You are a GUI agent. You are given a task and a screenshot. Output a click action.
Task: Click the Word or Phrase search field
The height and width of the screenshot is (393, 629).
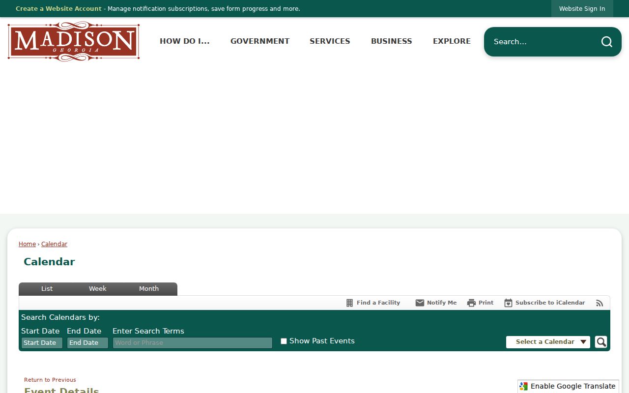pyautogui.click(x=193, y=343)
